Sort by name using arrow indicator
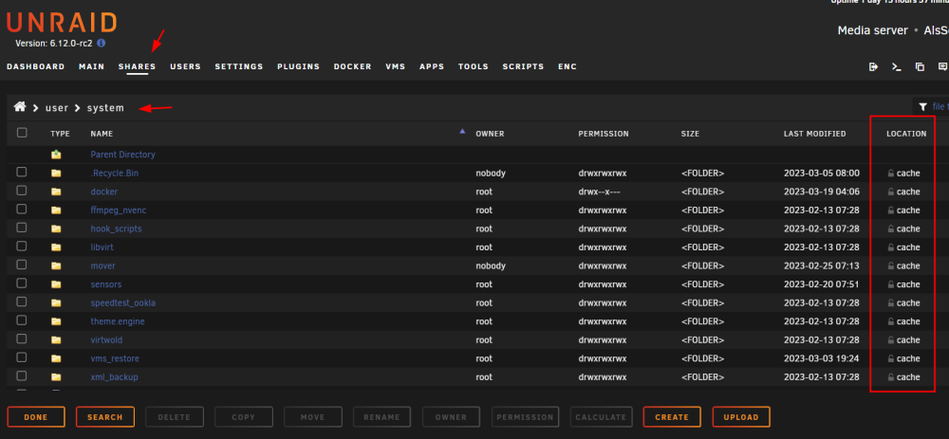Viewport: 949px width, 439px height. 463,131
